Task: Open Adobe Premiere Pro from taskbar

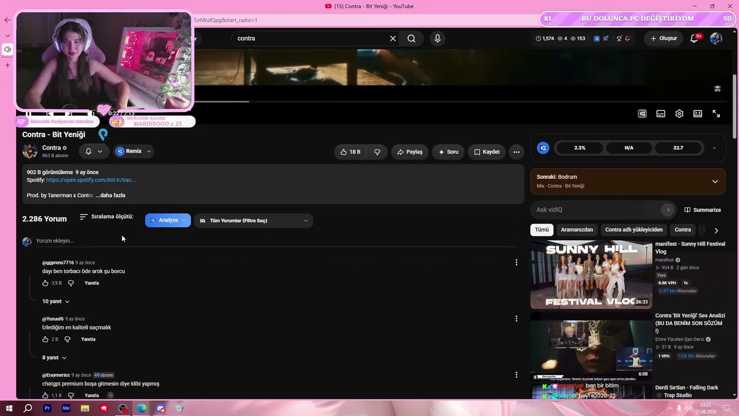Action: (x=47, y=408)
